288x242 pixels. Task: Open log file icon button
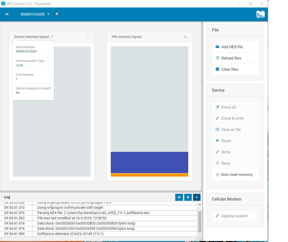coord(179,197)
